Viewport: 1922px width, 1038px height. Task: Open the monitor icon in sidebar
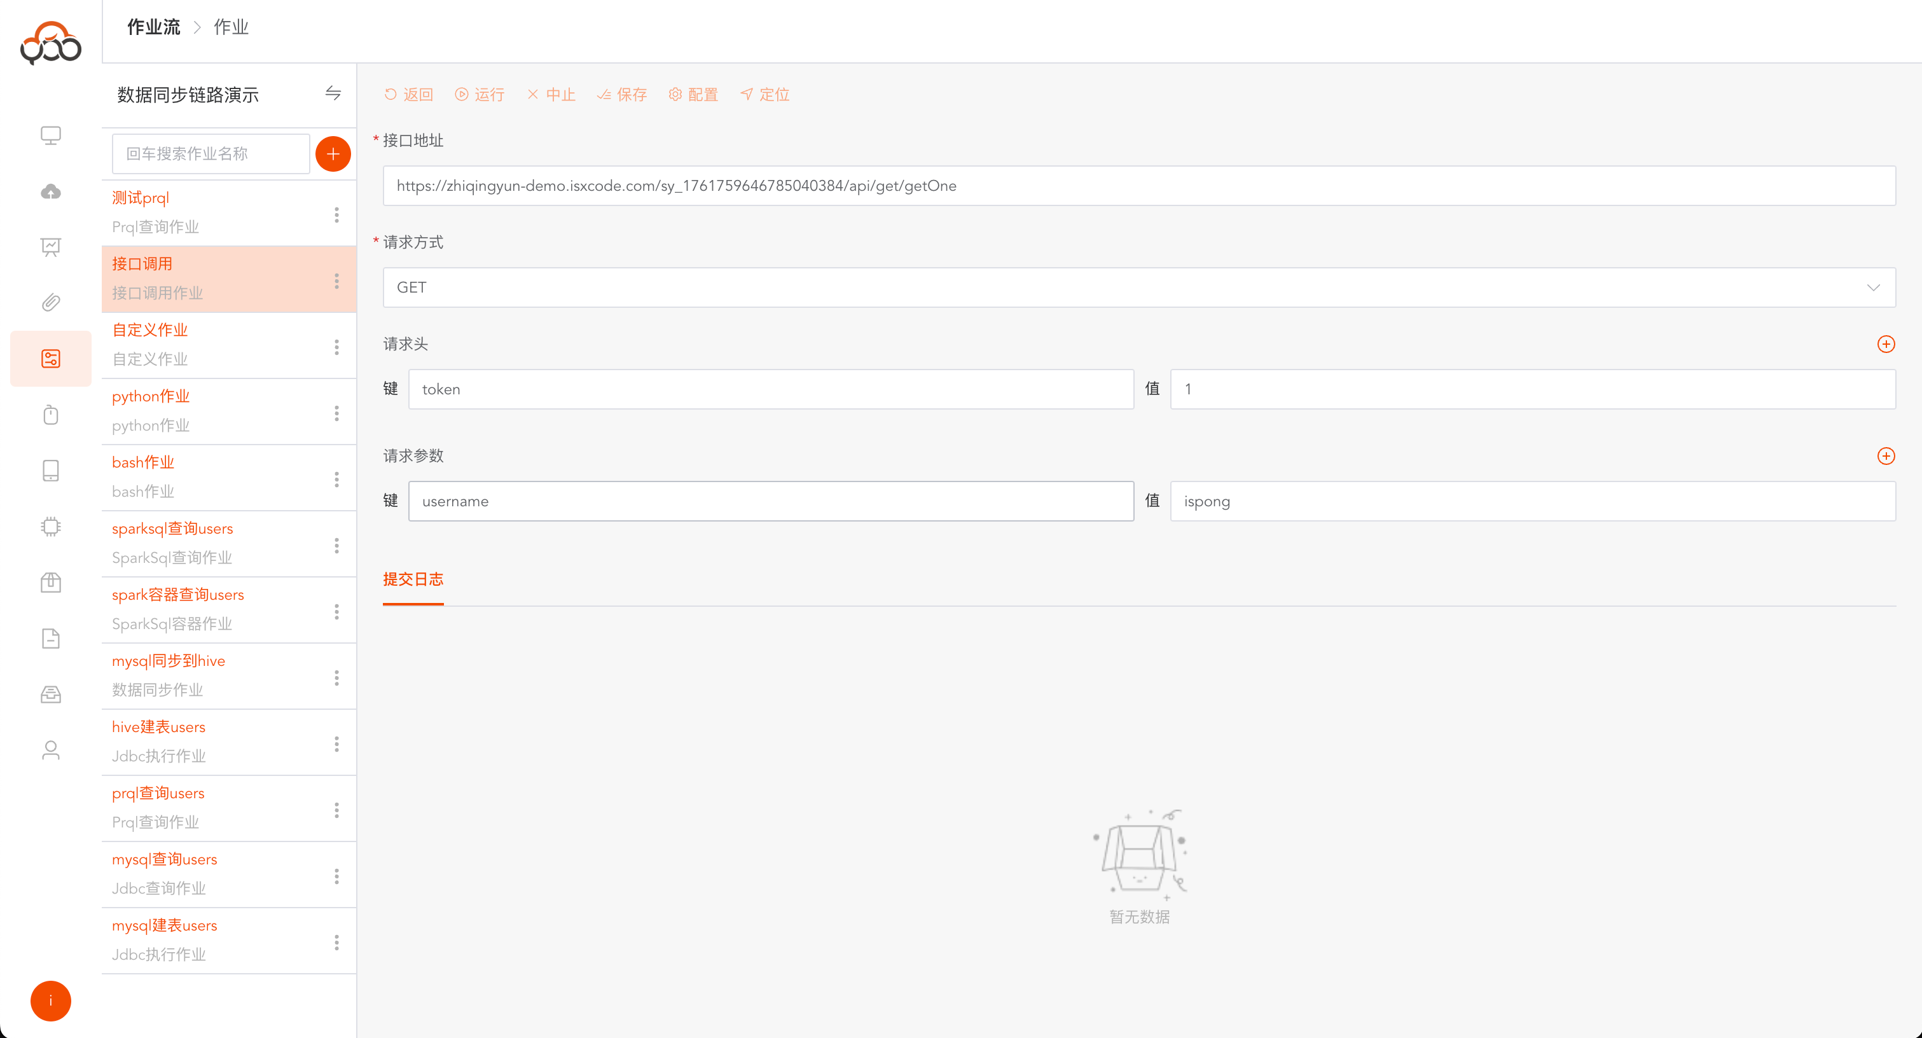click(51, 135)
